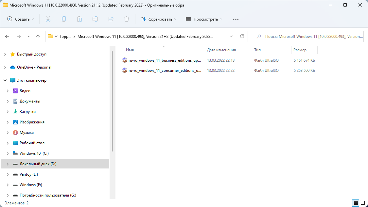Click the consumer editions ISO disc icon

click(125, 70)
